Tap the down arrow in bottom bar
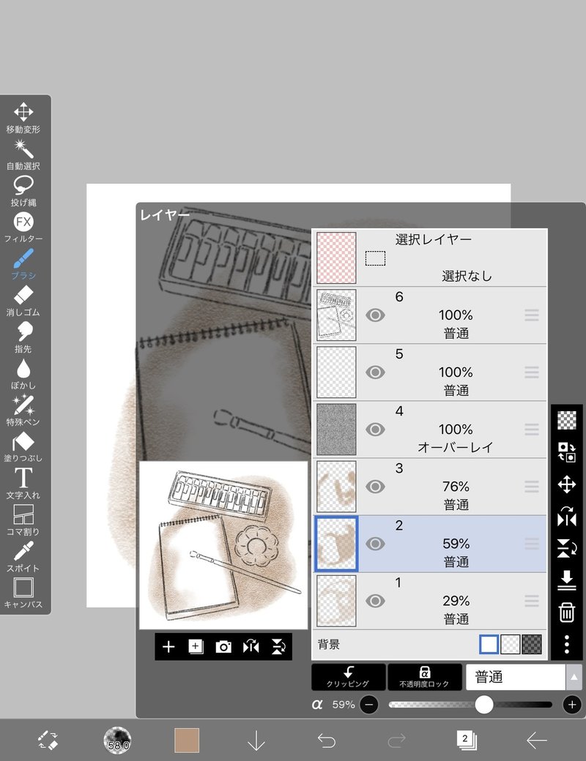This screenshot has height=761, width=586. click(x=256, y=741)
